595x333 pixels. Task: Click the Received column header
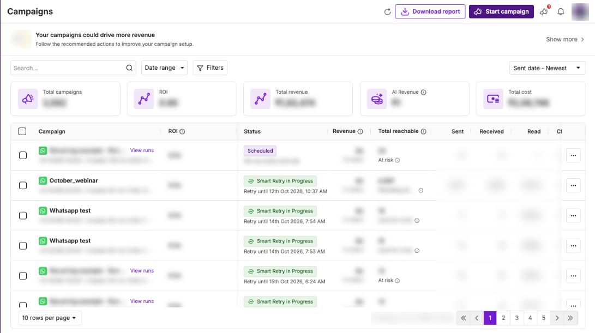point(491,131)
